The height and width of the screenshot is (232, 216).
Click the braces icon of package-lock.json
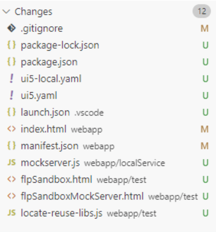pyautogui.click(x=11, y=45)
